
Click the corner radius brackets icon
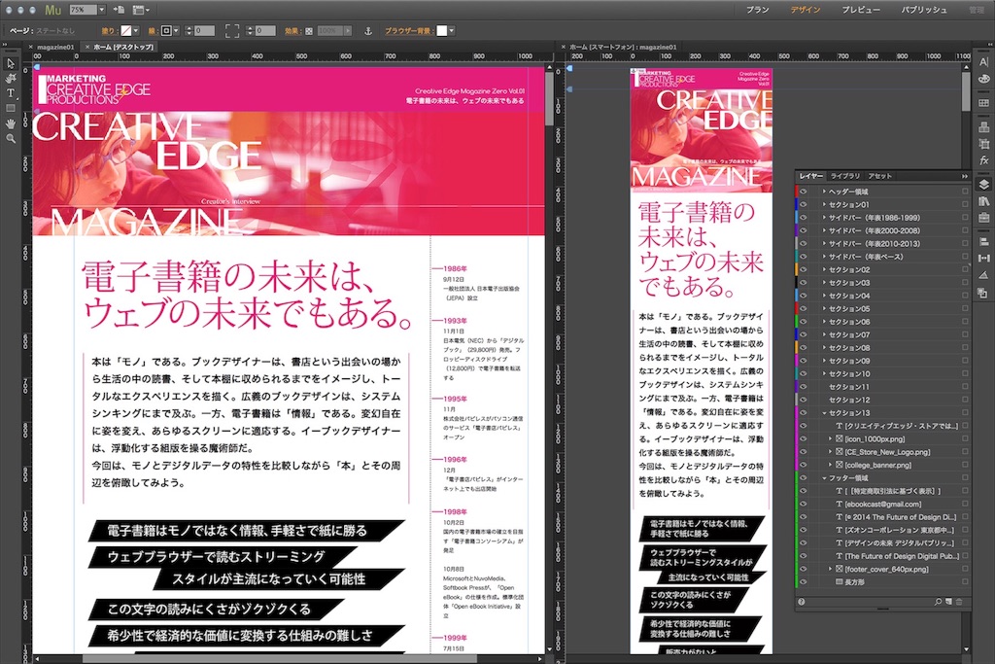(232, 30)
